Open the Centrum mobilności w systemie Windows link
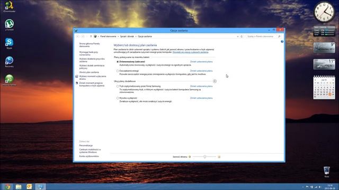 [90, 151]
